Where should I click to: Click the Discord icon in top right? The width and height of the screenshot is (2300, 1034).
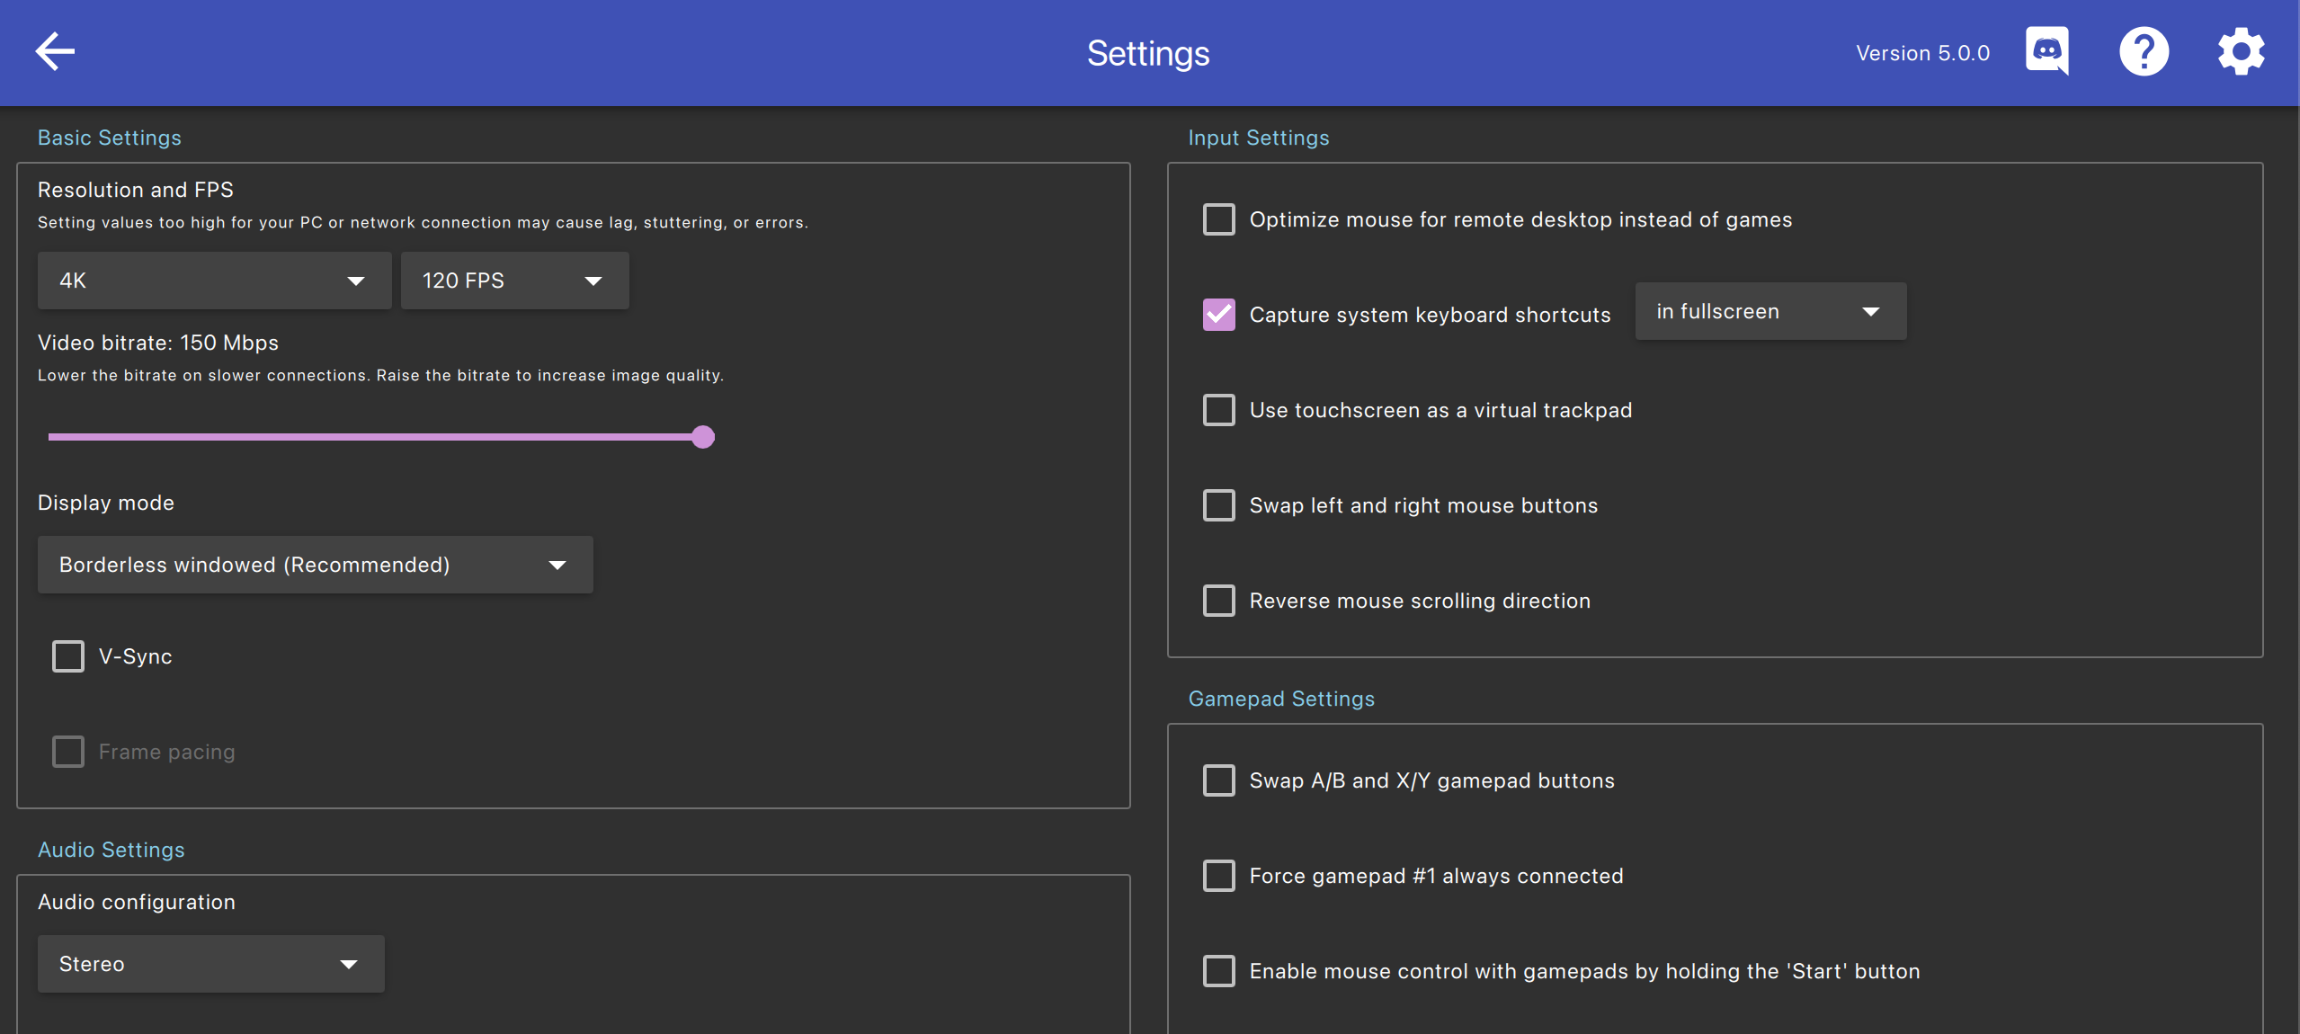click(2046, 53)
